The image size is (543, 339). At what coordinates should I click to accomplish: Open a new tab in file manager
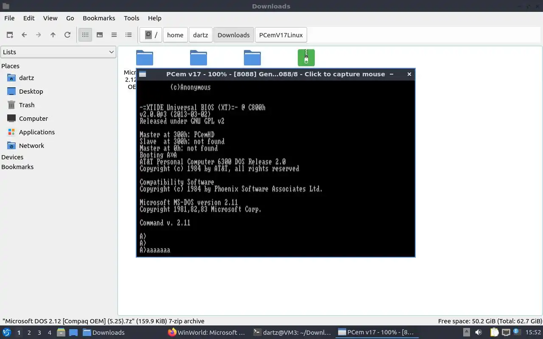pyautogui.click(x=10, y=35)
